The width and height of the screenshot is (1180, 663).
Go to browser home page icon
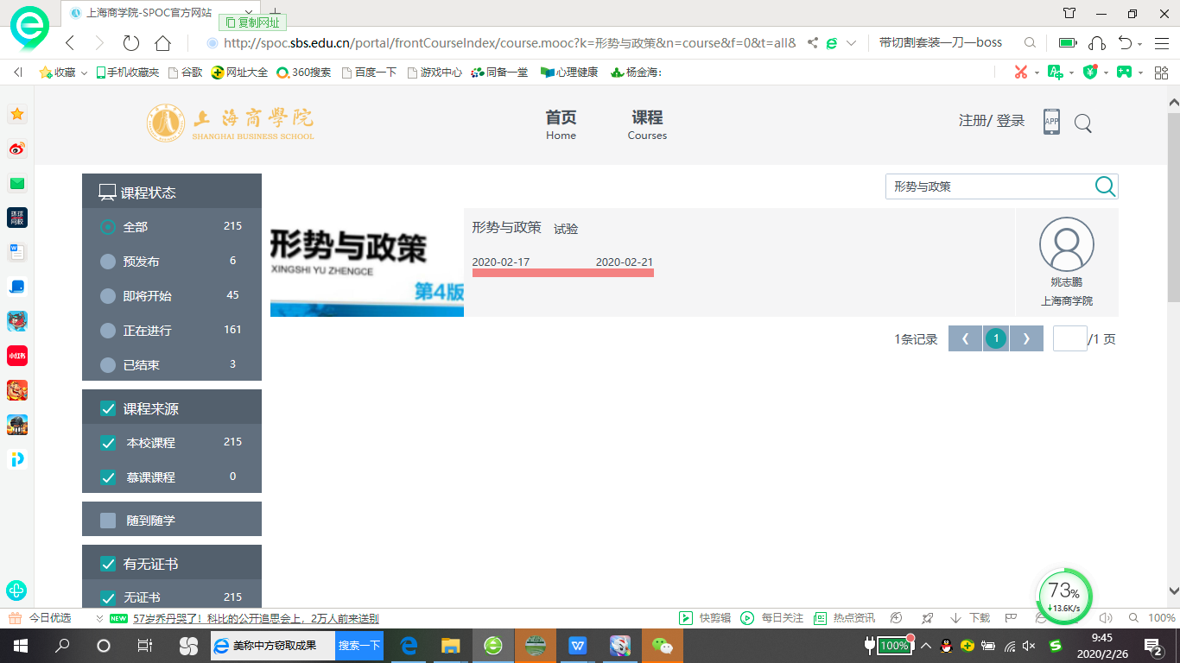point(162,43)
